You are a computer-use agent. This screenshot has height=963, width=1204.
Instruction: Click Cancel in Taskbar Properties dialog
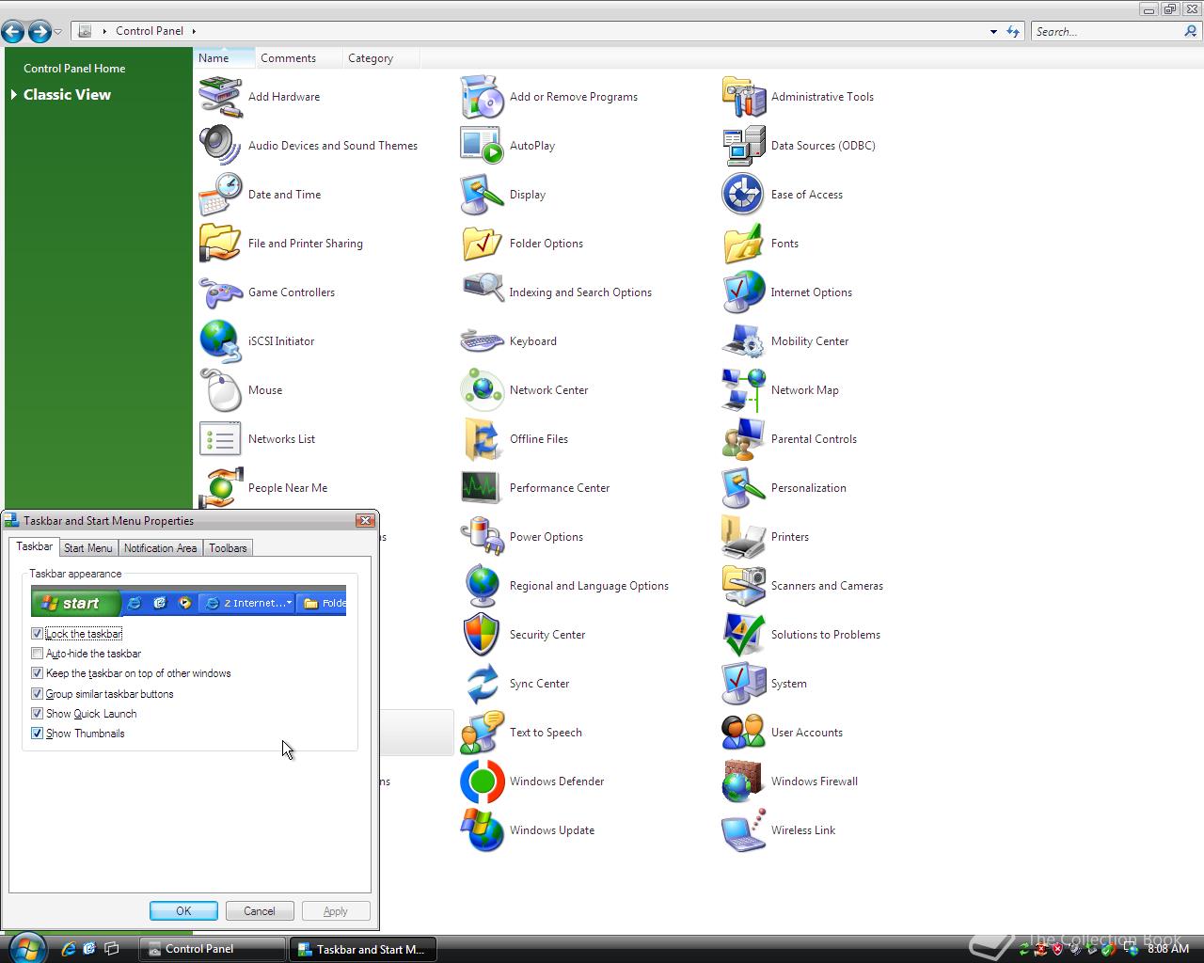click(x=260, y=911)
